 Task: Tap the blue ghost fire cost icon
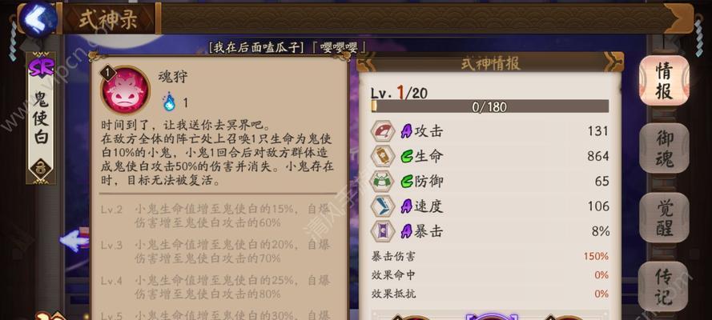click(x=168, y=102)
